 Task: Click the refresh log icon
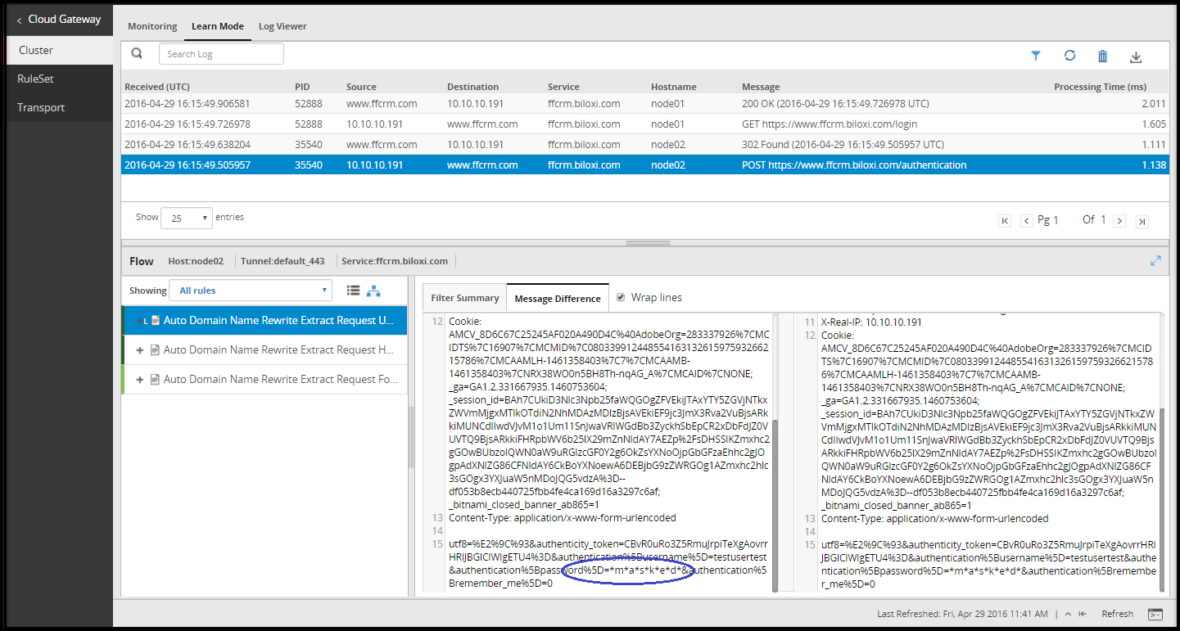click(x=1069, y=56)
